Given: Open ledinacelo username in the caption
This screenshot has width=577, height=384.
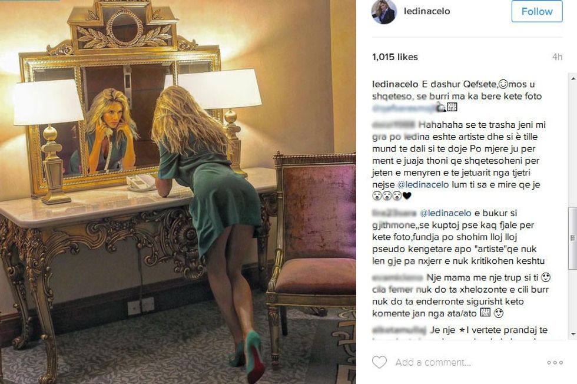Looking at the screenshot, I should [x=395, y=84].
